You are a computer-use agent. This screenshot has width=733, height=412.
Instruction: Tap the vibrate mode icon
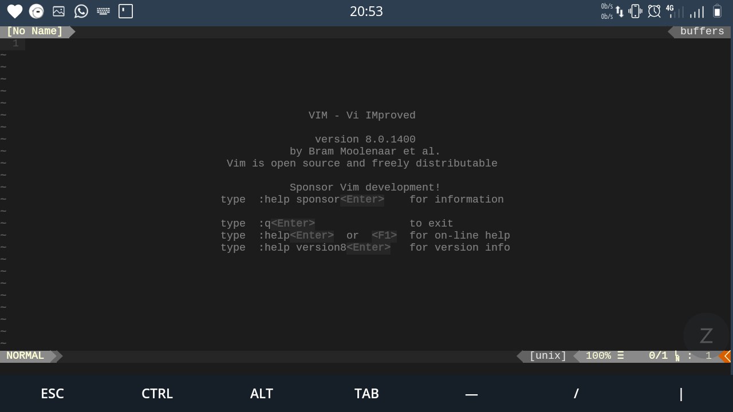(636, 11)
